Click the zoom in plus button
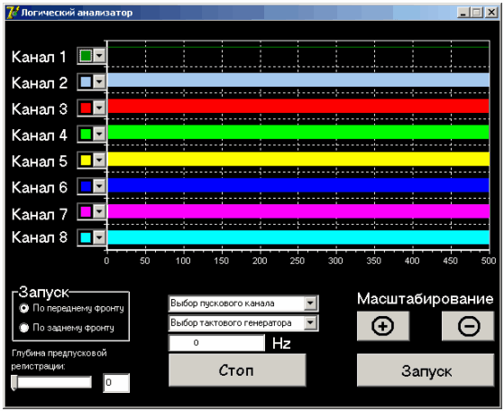 click(383, 326)
